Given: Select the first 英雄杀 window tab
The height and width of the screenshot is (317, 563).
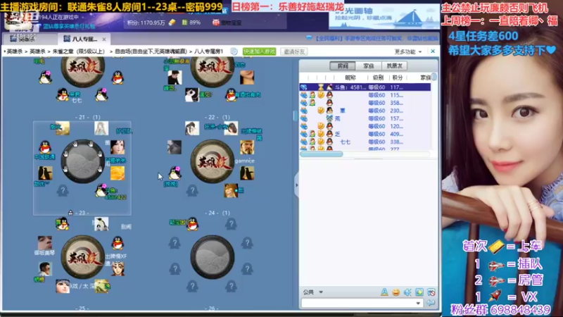Looking at the screenshot, I should 28,38.
